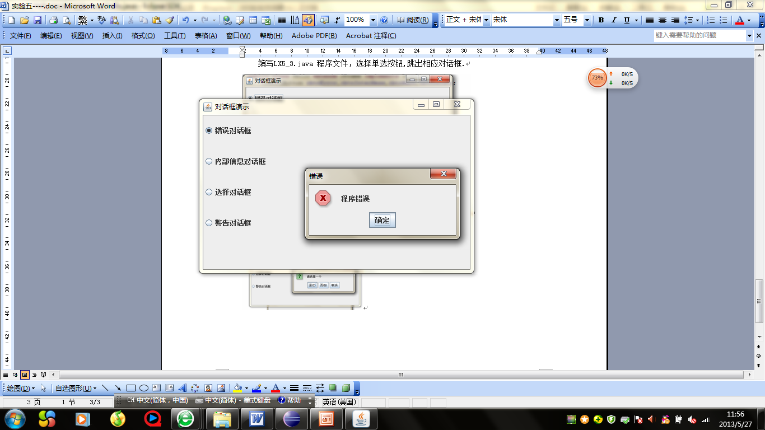Open the 自选图形 AutoShapes dropdown
Viewport: 765px width, 430px height.
[x=76, y=388]
